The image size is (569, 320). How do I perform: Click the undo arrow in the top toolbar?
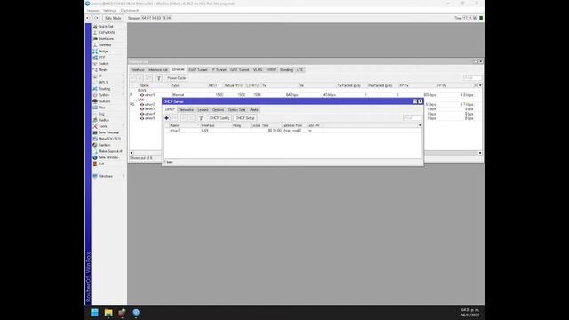pyautogui.click(x=88, y=18)
